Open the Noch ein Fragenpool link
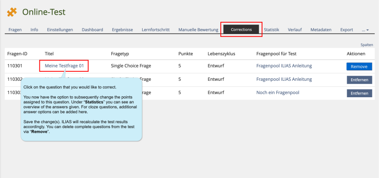 (278, 93)
